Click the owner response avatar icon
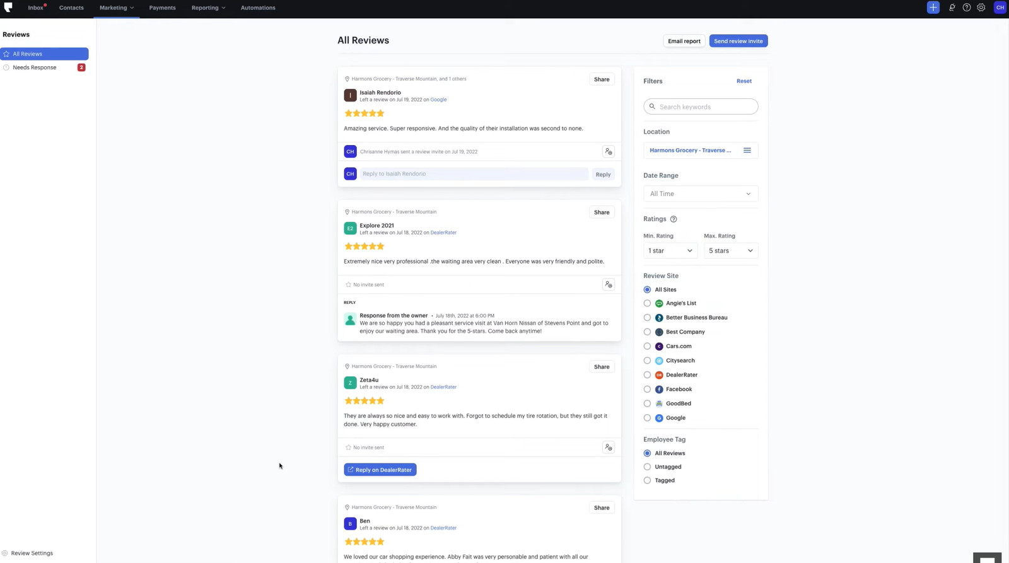Screen dimensions: 1009x563 pos(350,320)
